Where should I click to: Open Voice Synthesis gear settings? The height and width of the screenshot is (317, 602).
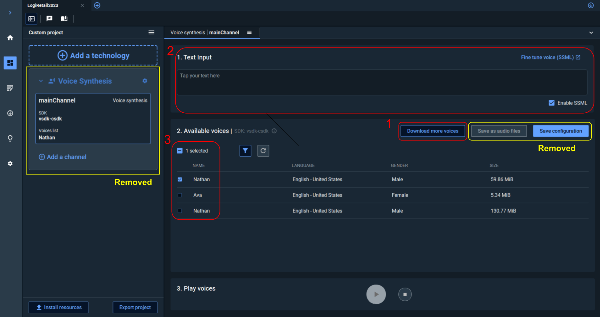[145, 81]
